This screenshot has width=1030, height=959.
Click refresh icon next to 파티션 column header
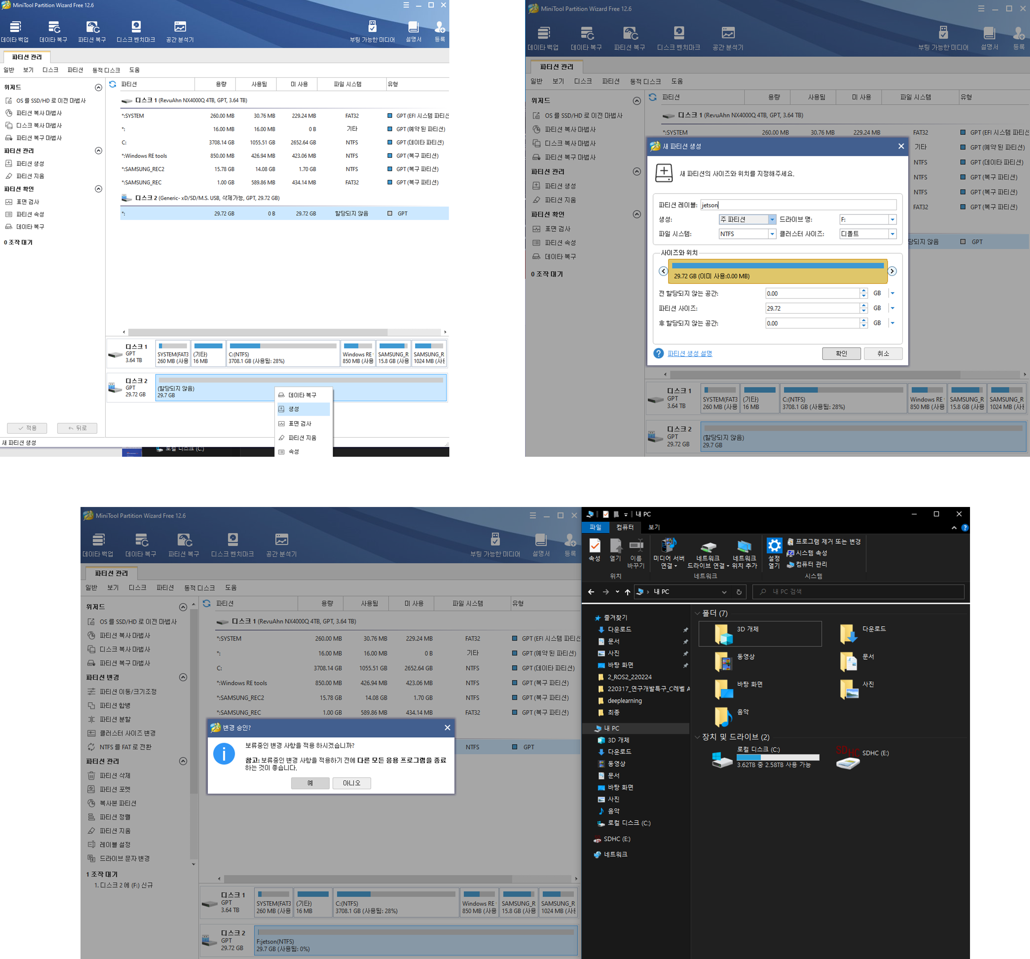(112, 84)
